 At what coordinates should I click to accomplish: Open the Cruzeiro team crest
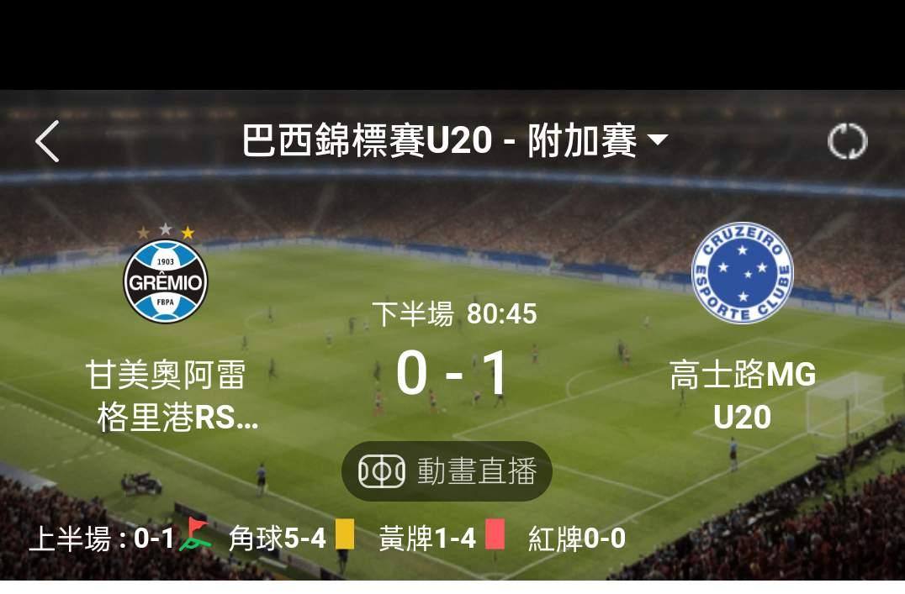coord(742,273)
